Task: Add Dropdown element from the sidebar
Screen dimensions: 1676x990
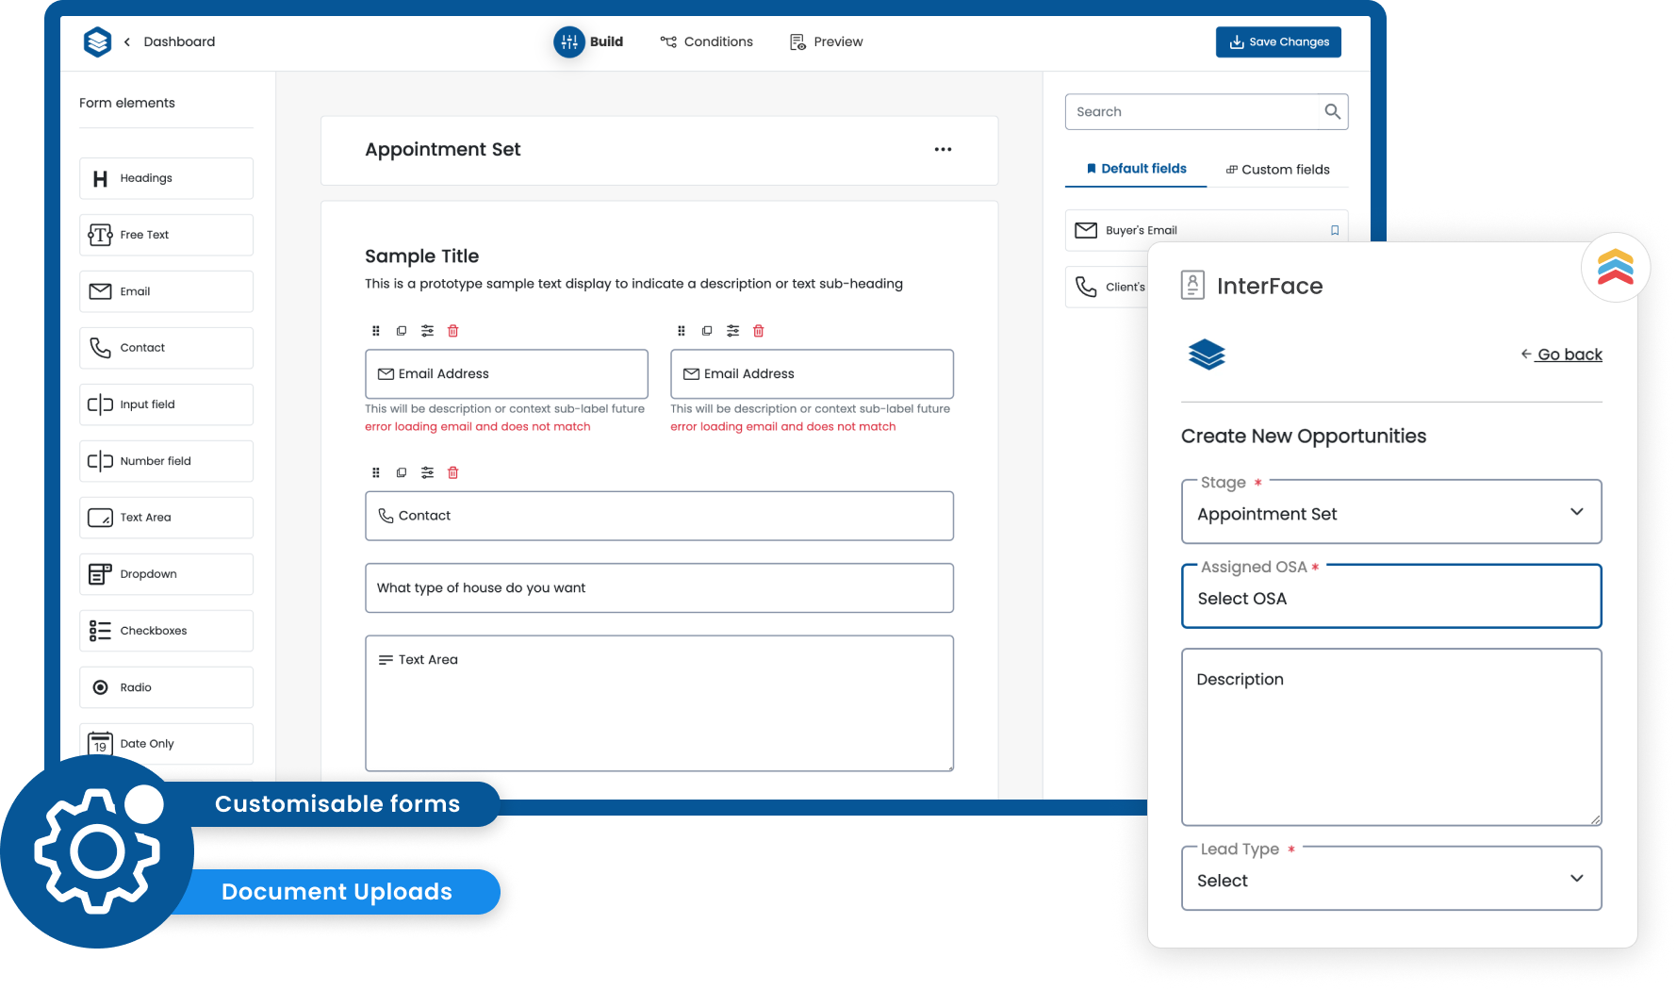Action: click(166, 574)
